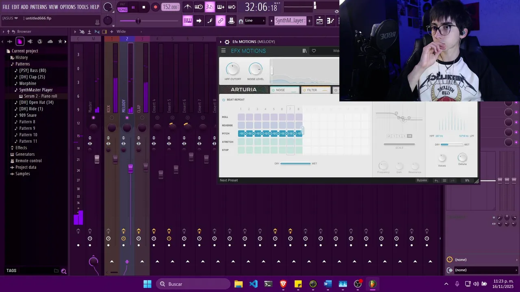The image size is (520, 292).
Task: Select the SynthMaster Player pattern
Action: click(36, 90)
